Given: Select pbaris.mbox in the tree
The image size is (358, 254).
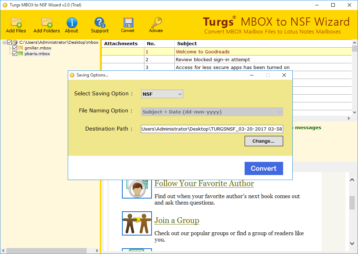Looking at the screenshot, I should point(37,53).
